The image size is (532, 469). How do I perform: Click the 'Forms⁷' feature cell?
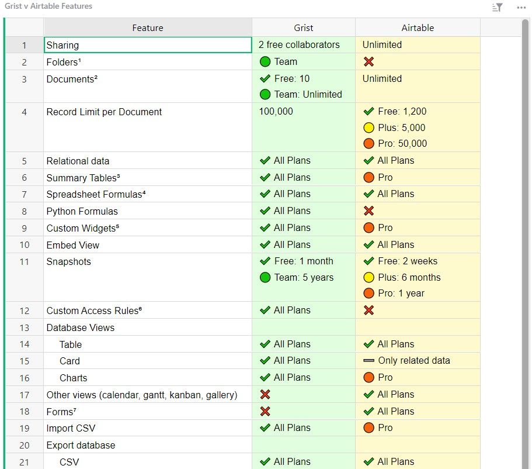(x=148, y=411)
